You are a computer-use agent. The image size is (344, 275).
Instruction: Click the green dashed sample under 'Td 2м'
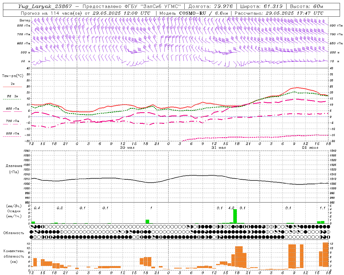tap(12, 99)
